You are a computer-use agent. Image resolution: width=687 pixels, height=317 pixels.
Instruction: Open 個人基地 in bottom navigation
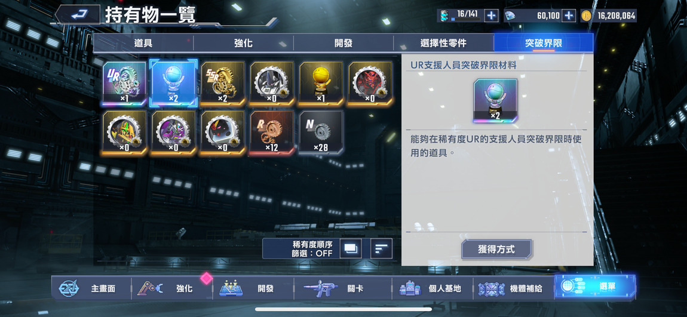(x=433, y=288)
